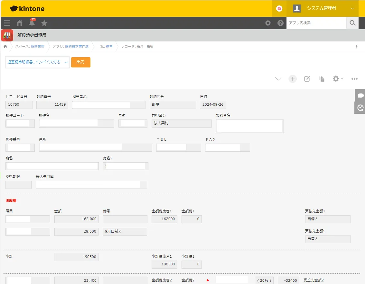
Task: Open the mail icon in header
Action: click(x=279, y=8)
